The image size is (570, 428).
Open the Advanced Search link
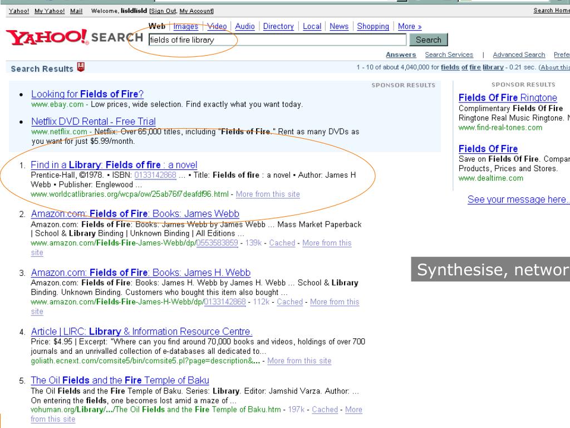pos(519,55)
